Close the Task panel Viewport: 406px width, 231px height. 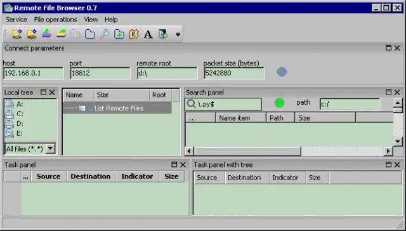pos(183,164)
